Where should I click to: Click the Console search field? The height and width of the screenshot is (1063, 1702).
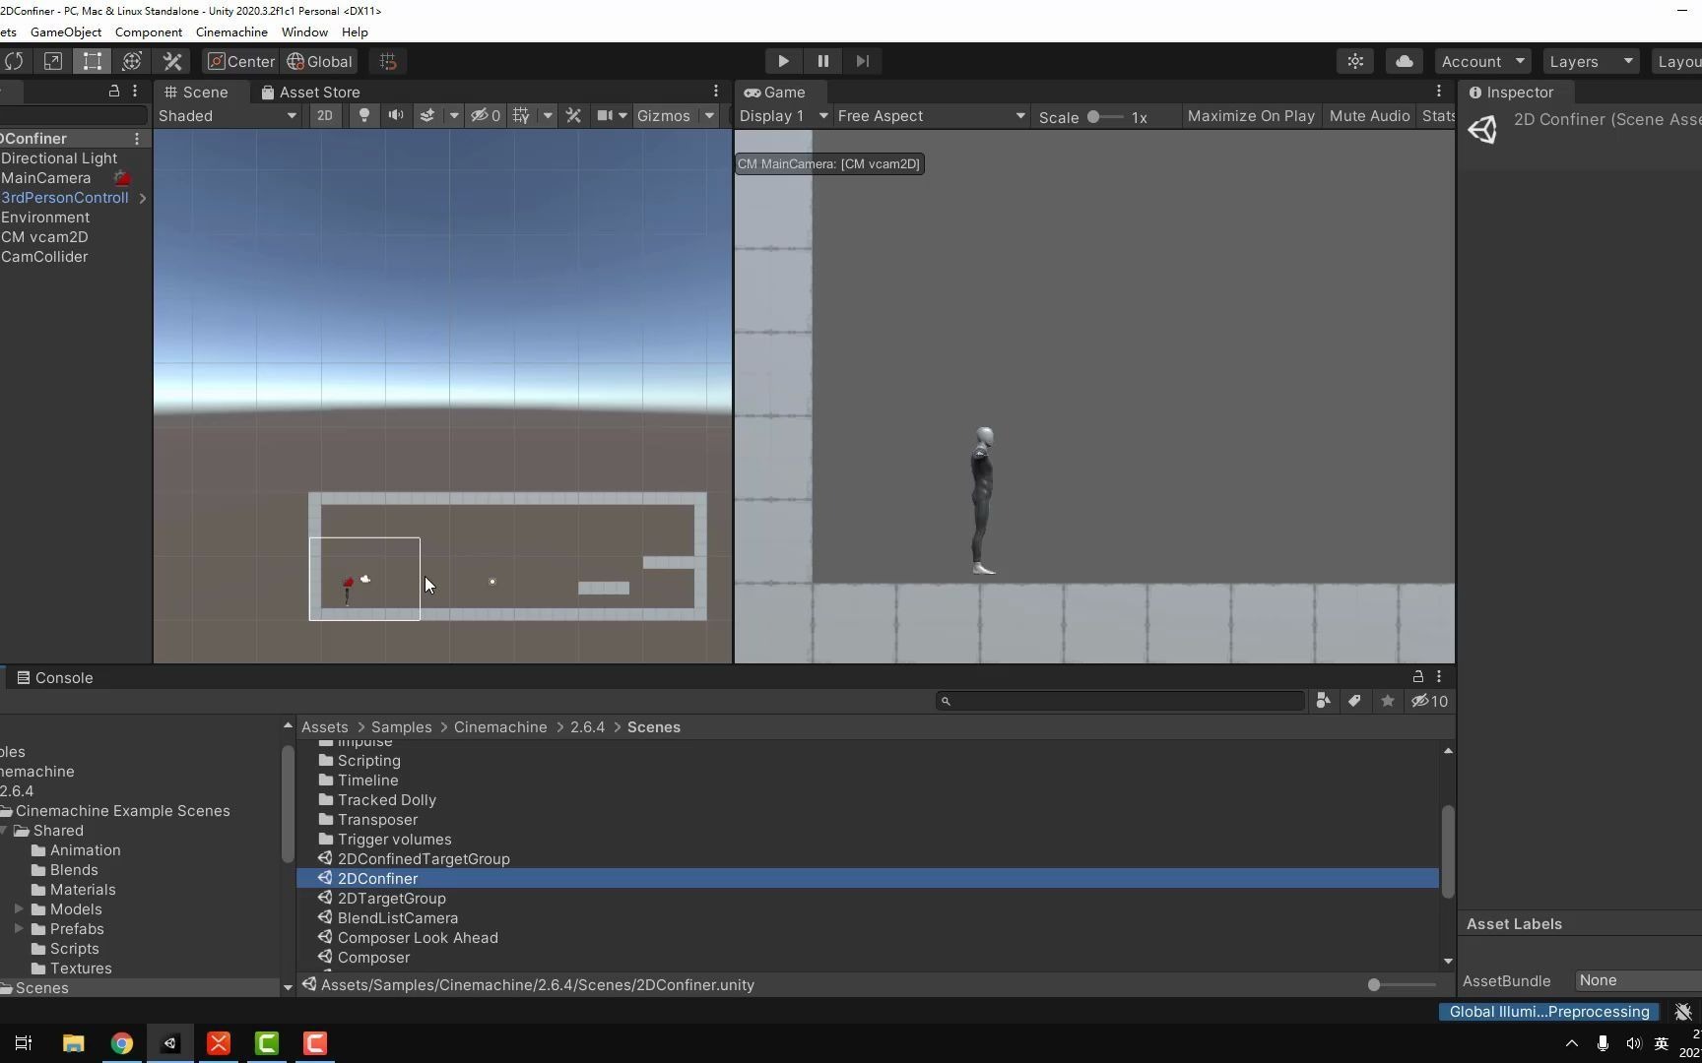click(1118, 700)
